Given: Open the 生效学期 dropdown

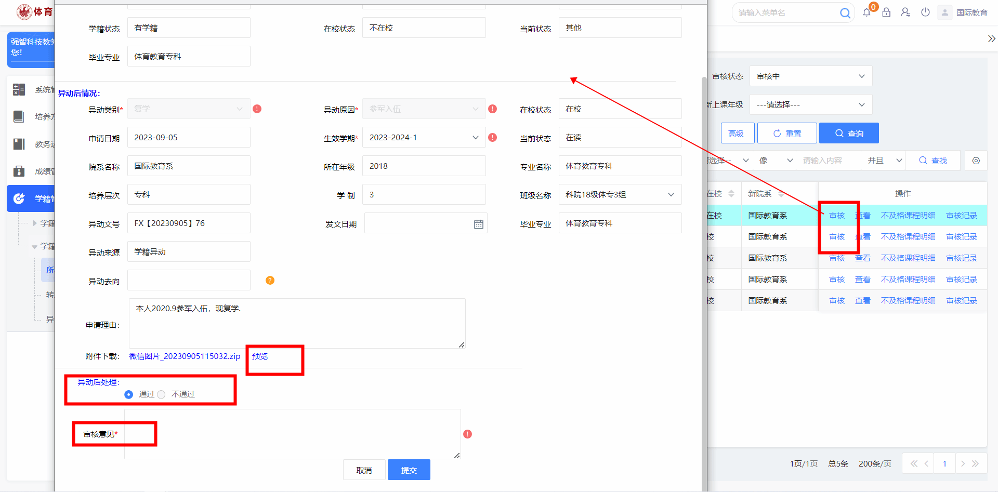Looking at the screenshot, I should click(x=424, y=138).
